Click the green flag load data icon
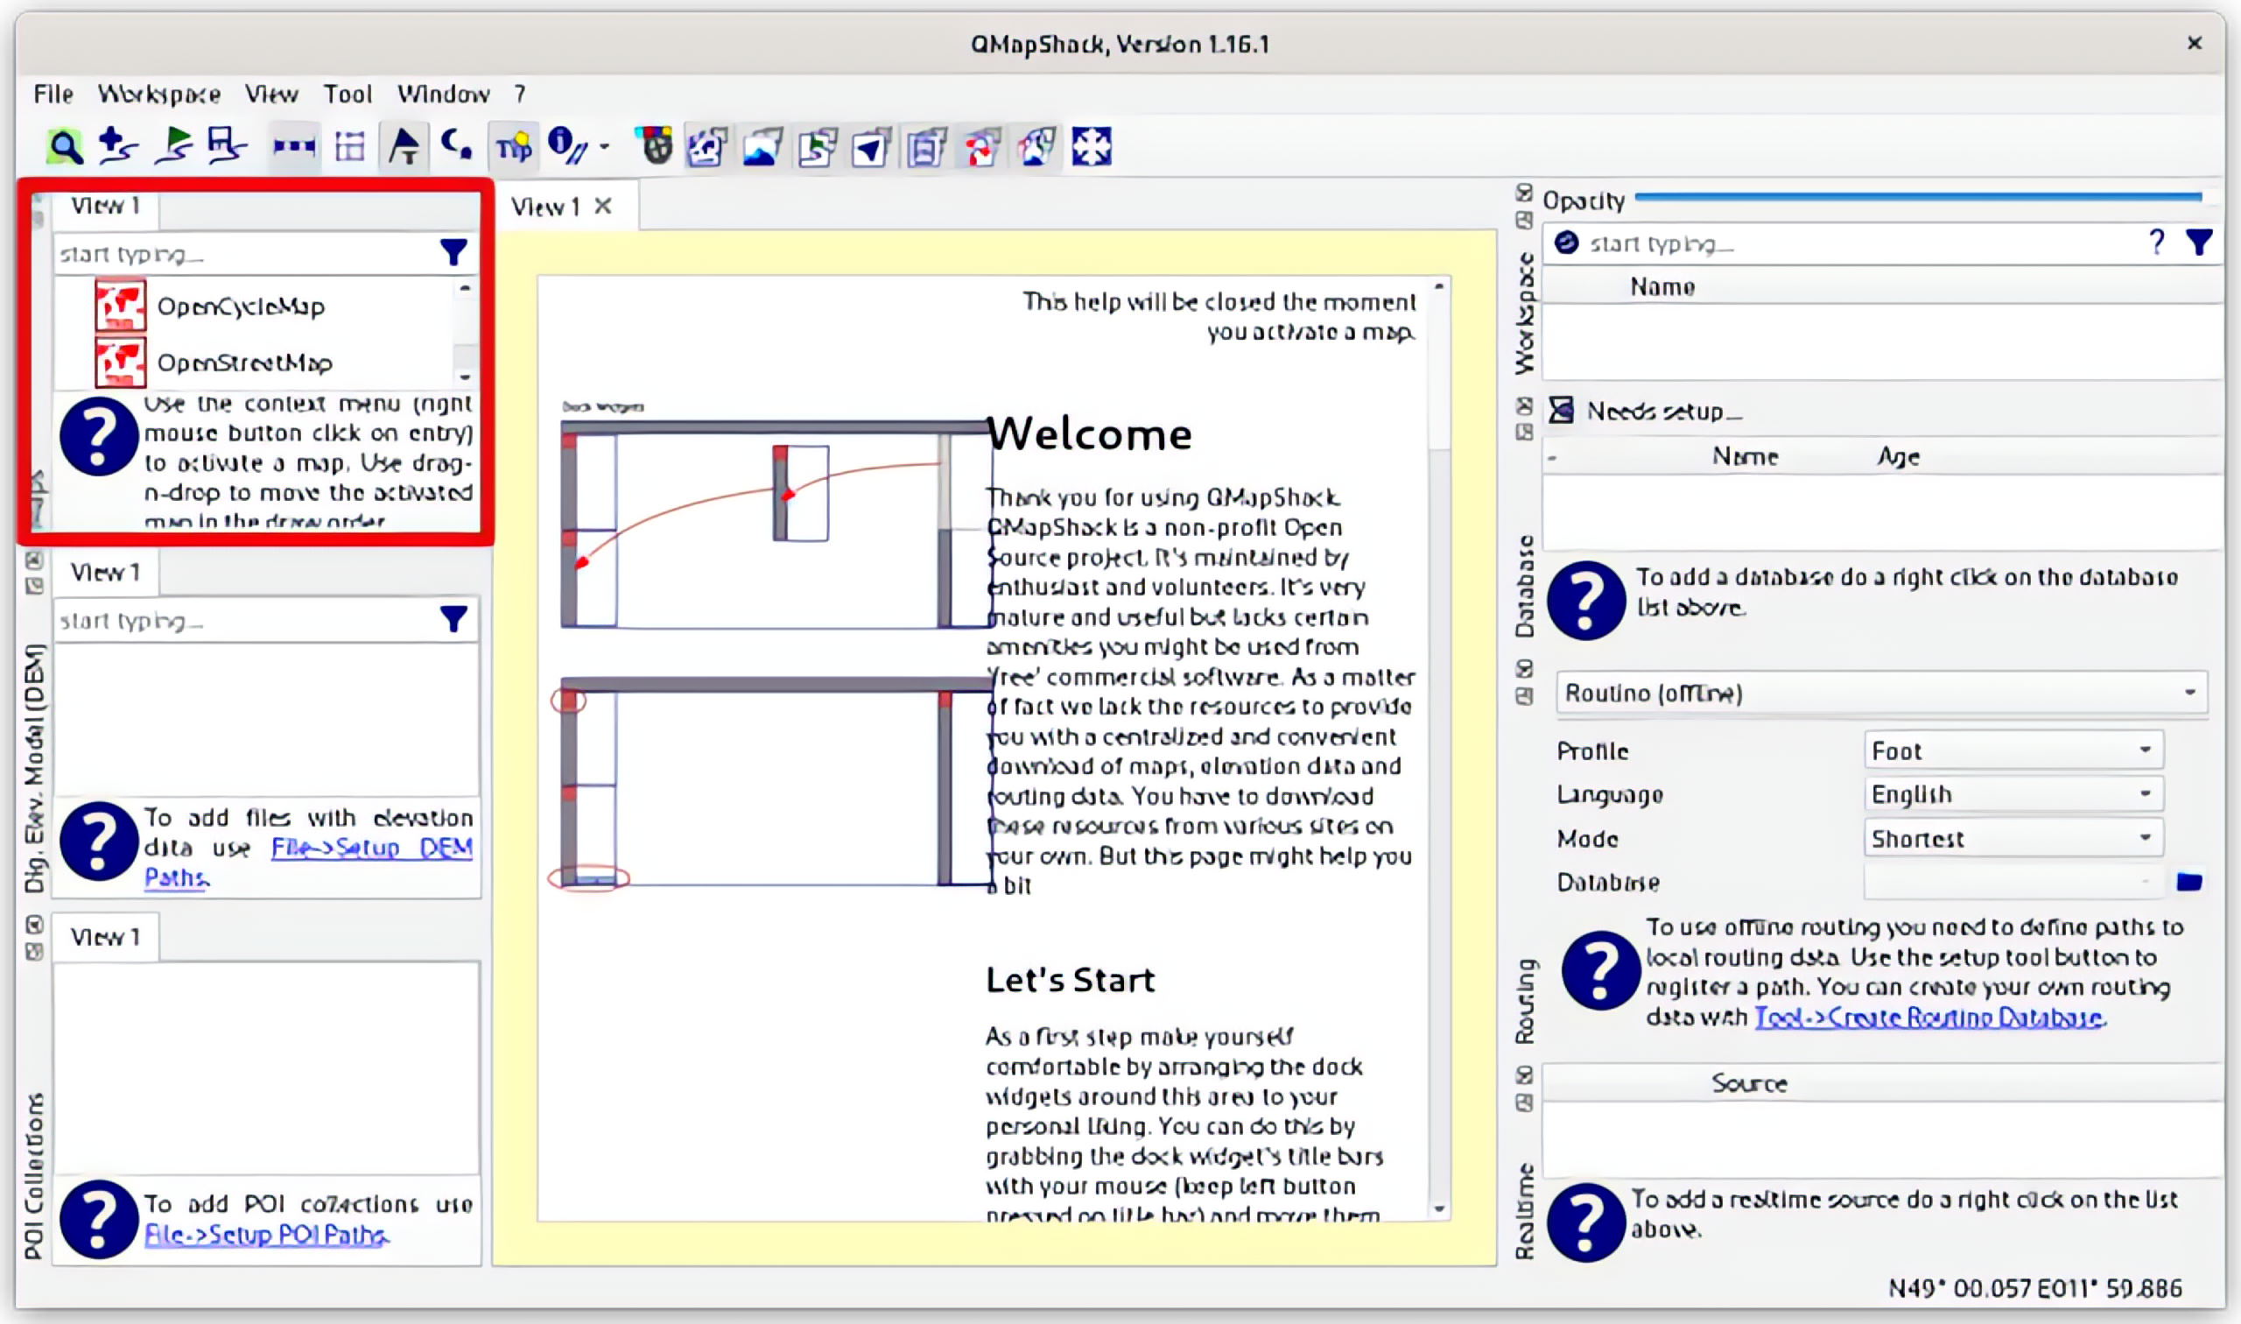This screenshot has width=2241, height=1324. pos(173,146)
